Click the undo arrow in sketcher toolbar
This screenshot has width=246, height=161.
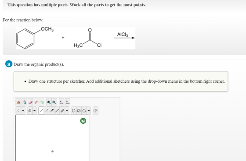pos(36,102)
